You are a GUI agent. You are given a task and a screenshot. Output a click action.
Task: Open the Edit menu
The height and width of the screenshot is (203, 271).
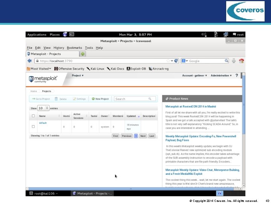(x=38, y=48)
